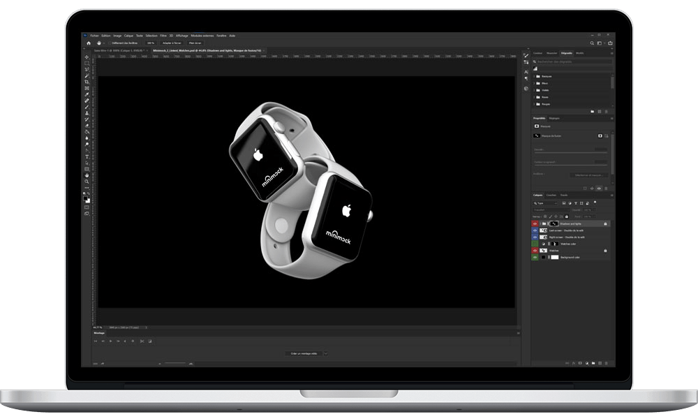Select the Zoom tool
This screenshot has height=419, width=698.
coord(87,182)
